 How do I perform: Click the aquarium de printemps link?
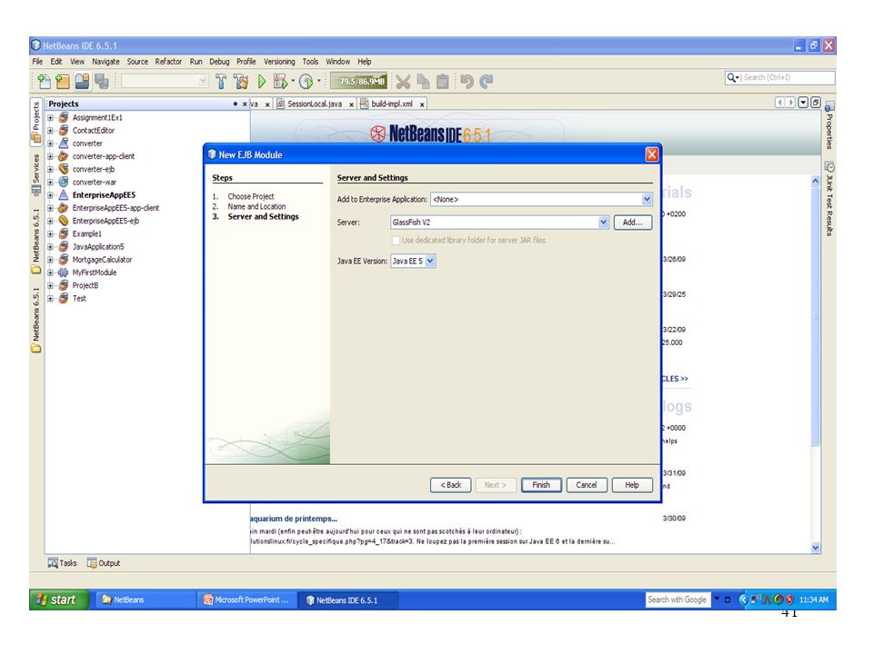pyautogui.click(x=294, y=519)
